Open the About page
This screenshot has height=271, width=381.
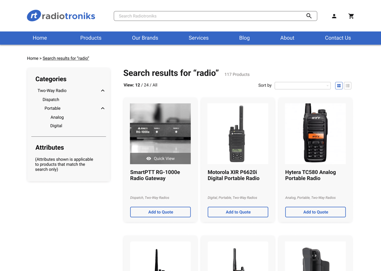click(x=287, y=38)
